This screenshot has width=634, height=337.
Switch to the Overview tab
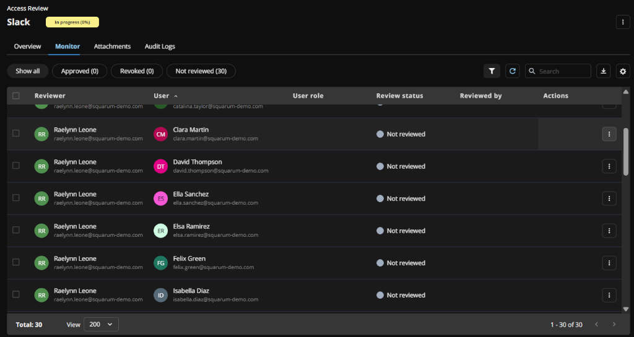pyautogui.click(x=27, y=46)
